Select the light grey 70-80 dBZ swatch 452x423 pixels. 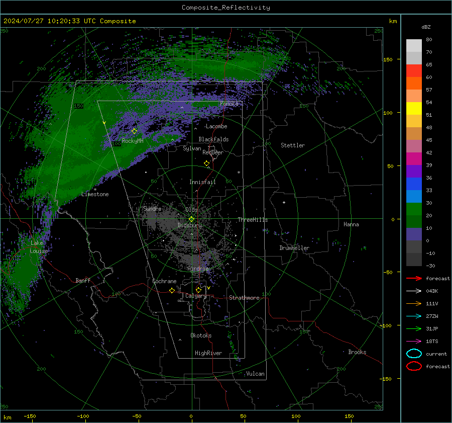click(414, 46)
